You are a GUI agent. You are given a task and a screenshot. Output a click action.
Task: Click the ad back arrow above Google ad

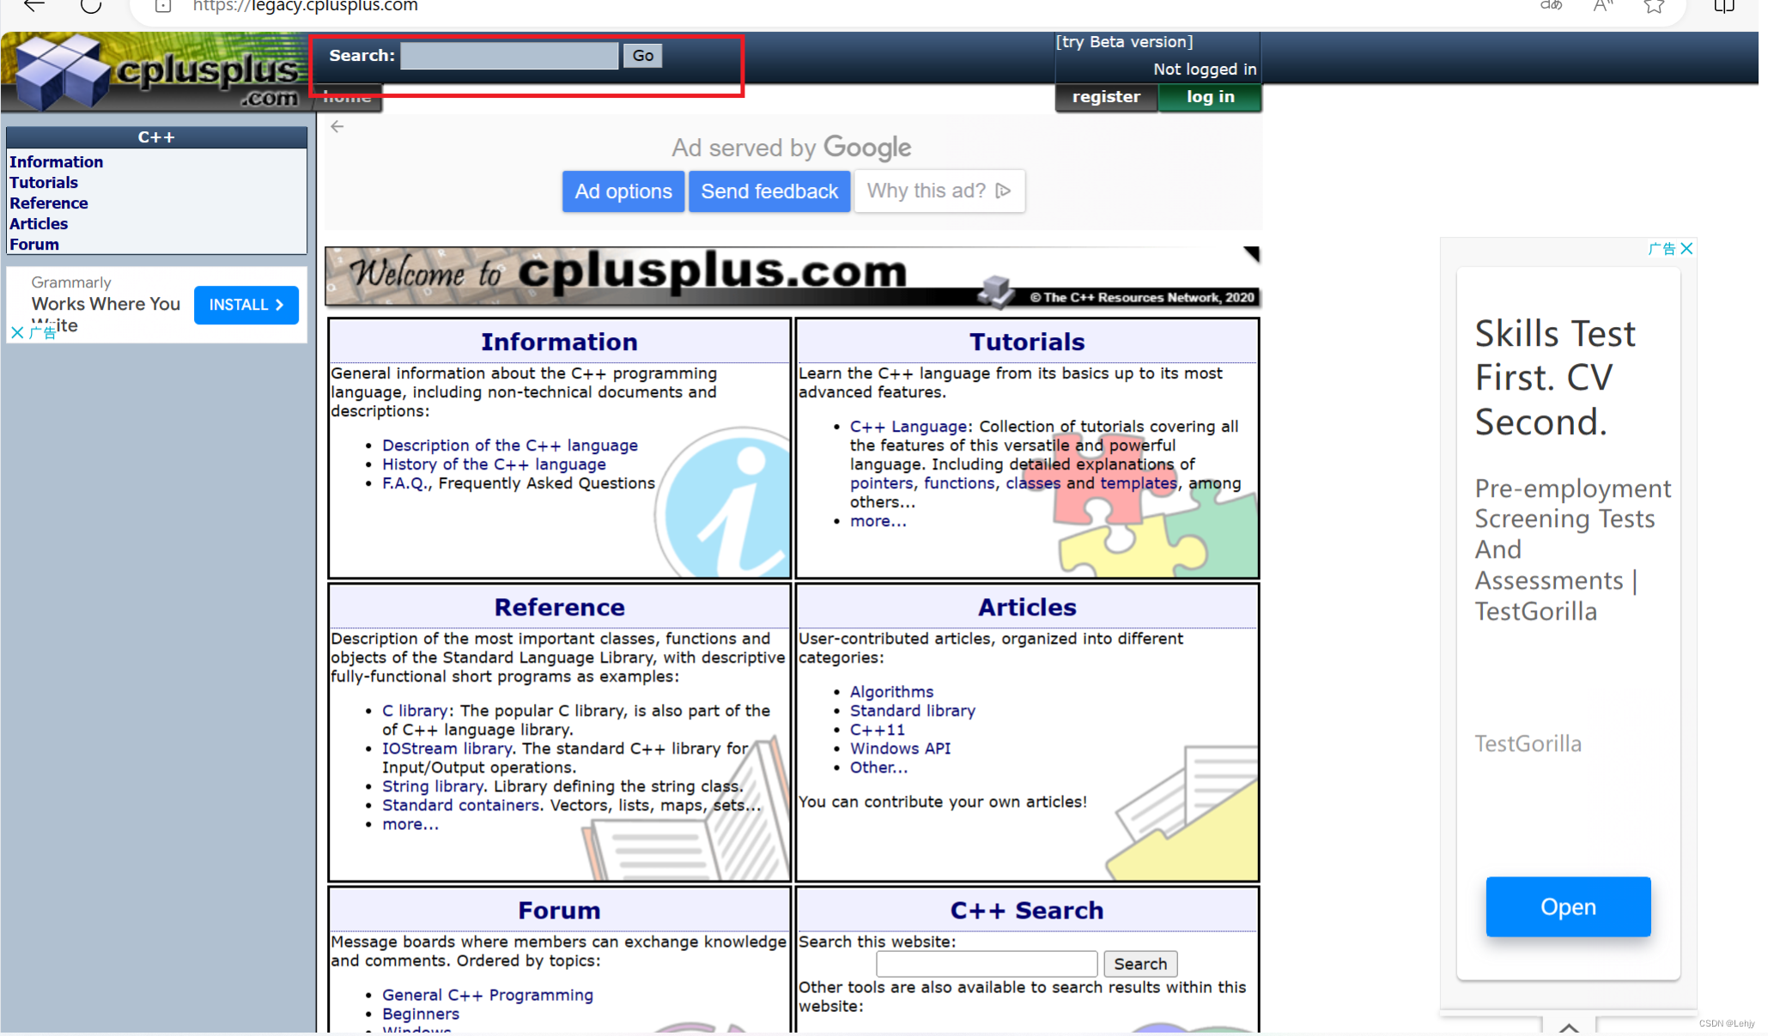[x=337, y=127]
